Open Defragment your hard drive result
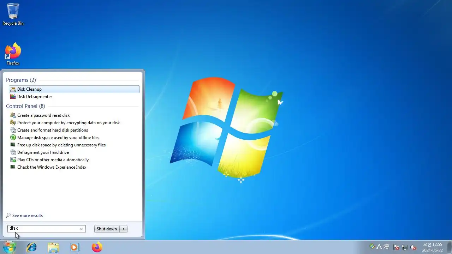452x254 pixels. pyautogui.click(x=74, y=152)
